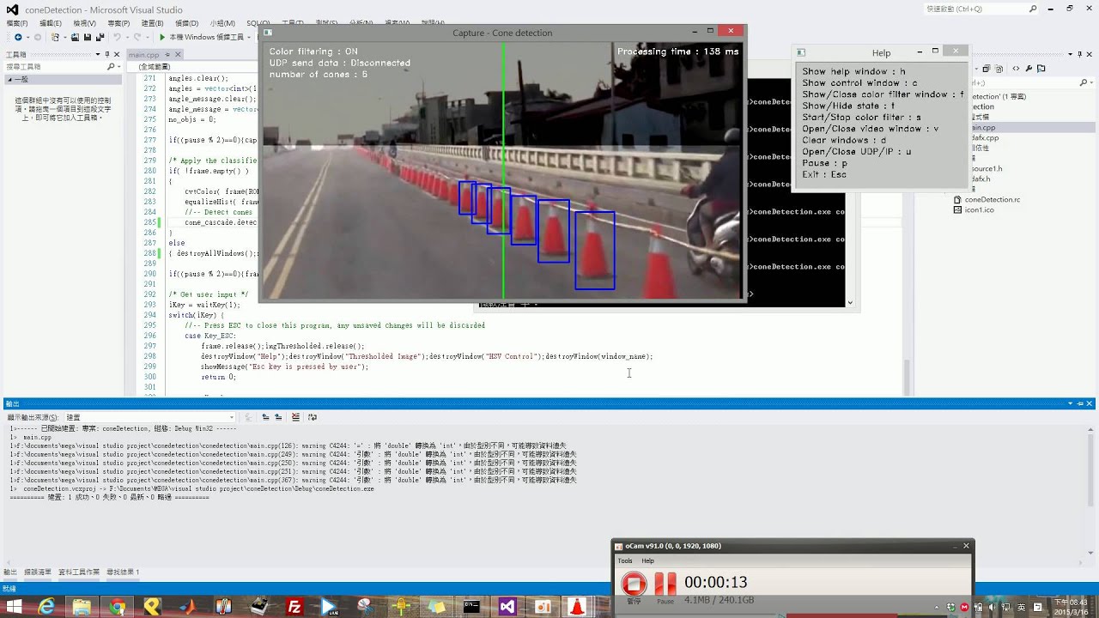Go to previous message in Output panel
This screenshot has height=618, width=1099.
265,417
